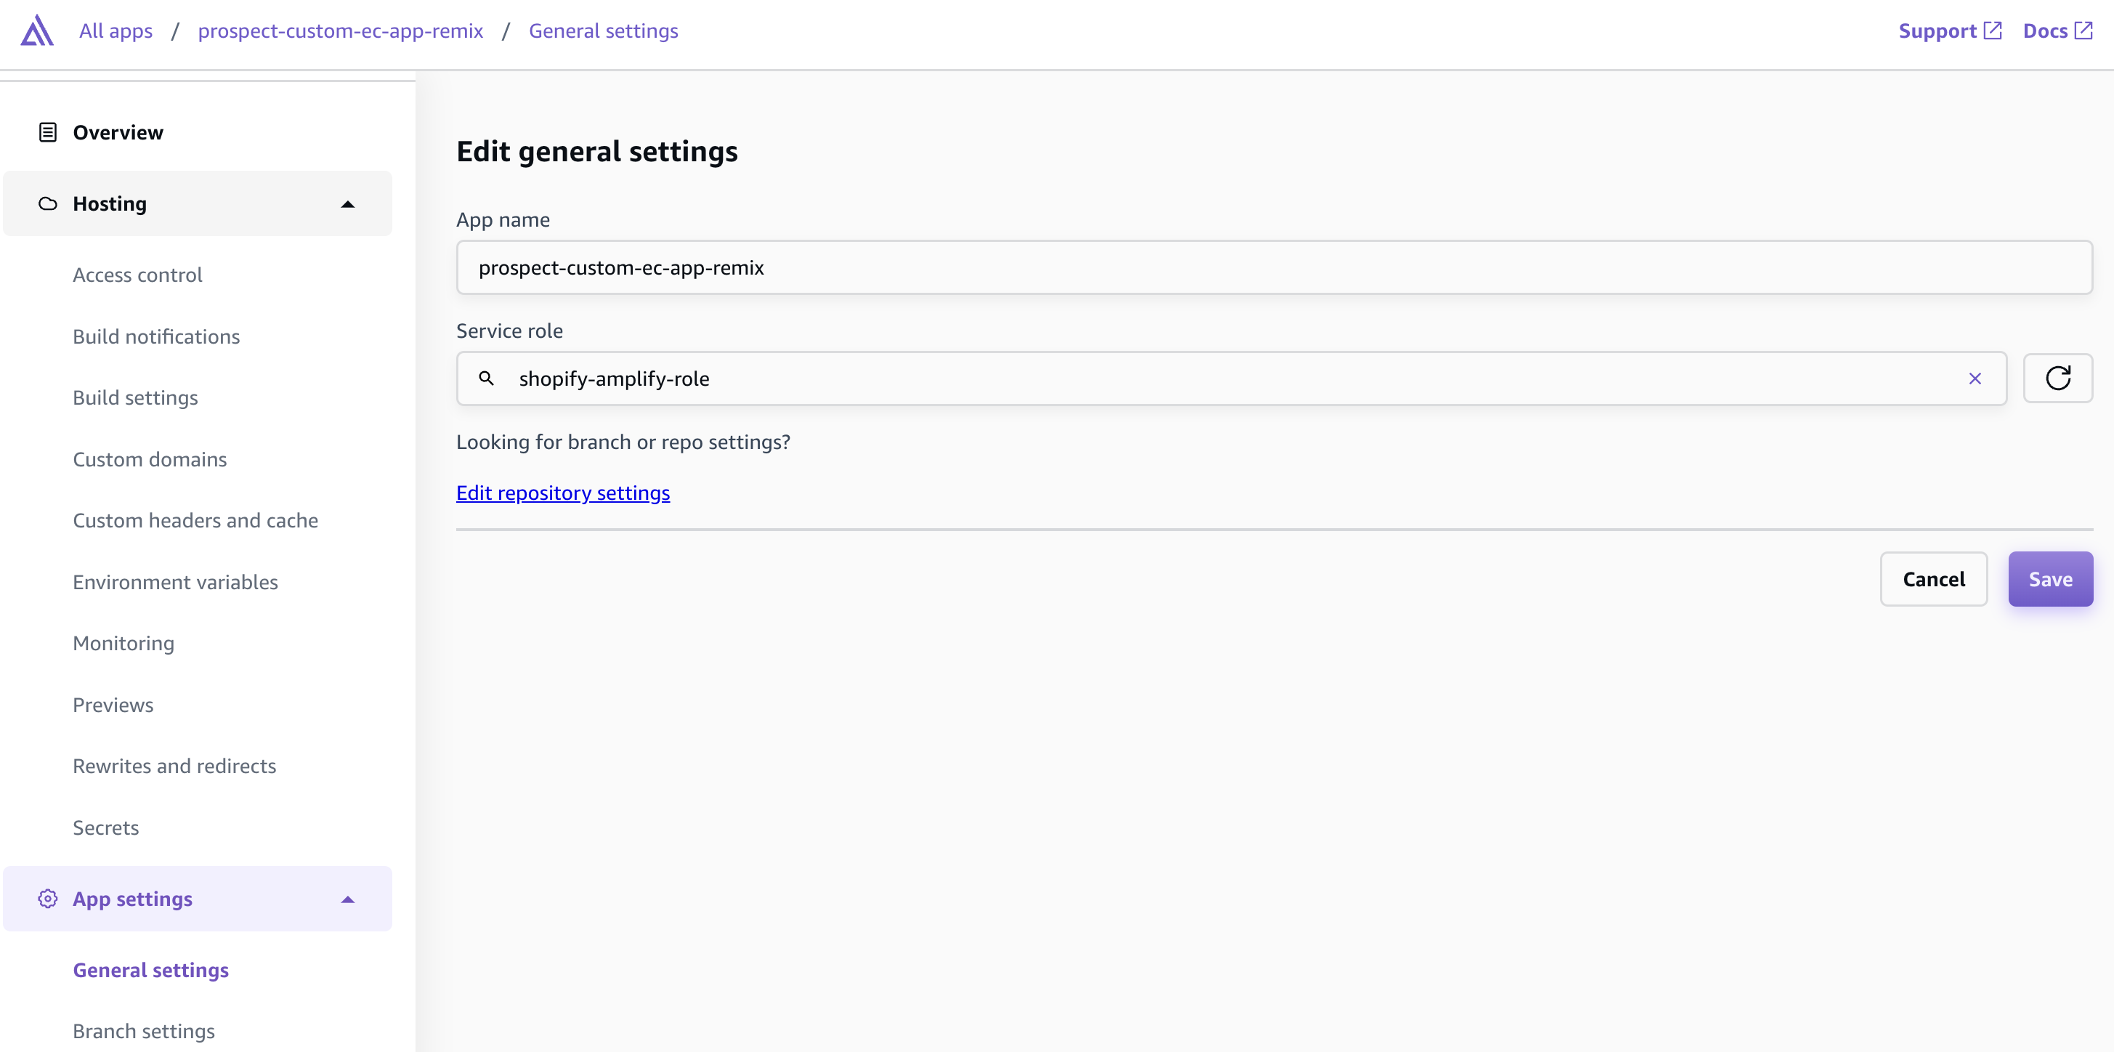This screenshot has height=1052, width=2114.
Task: Click the Hosting cloud icon
Action: (x=48, y=203)
